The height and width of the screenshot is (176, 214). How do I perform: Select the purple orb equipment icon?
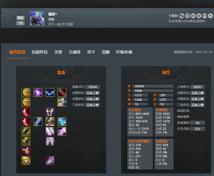click(38, 92)
